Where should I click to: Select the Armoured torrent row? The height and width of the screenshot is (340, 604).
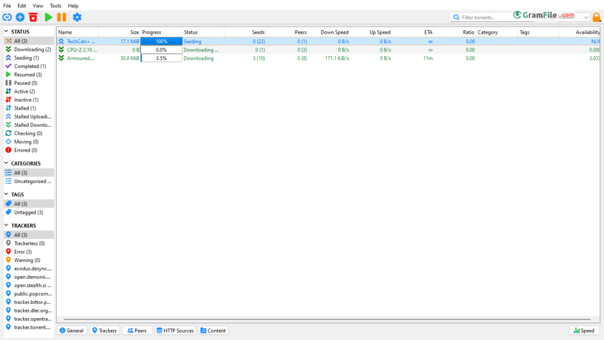tap(328, 58)
